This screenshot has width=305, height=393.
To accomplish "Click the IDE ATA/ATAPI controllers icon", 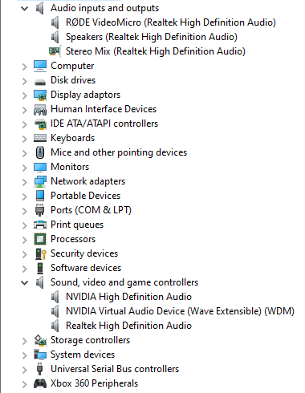I will point(40,124).
